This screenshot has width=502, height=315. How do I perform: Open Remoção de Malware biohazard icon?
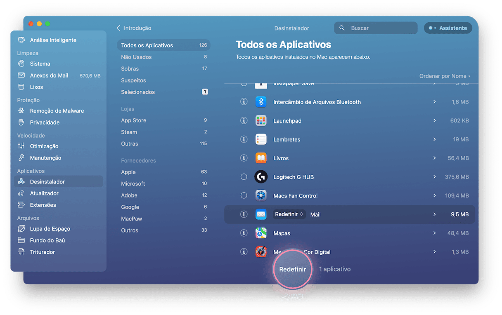point(21,111)
